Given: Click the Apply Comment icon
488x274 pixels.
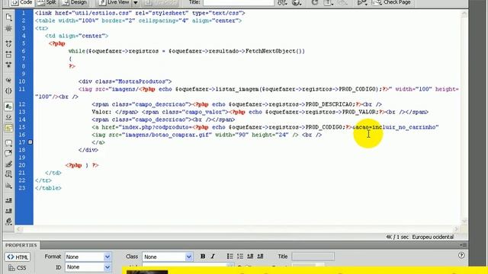Looking at the screenshot, I should click(8, 142).
